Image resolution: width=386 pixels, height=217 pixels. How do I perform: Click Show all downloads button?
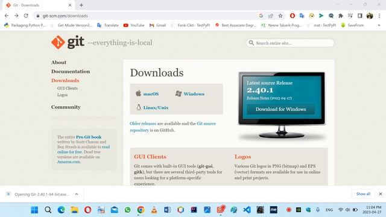[363, 194]
